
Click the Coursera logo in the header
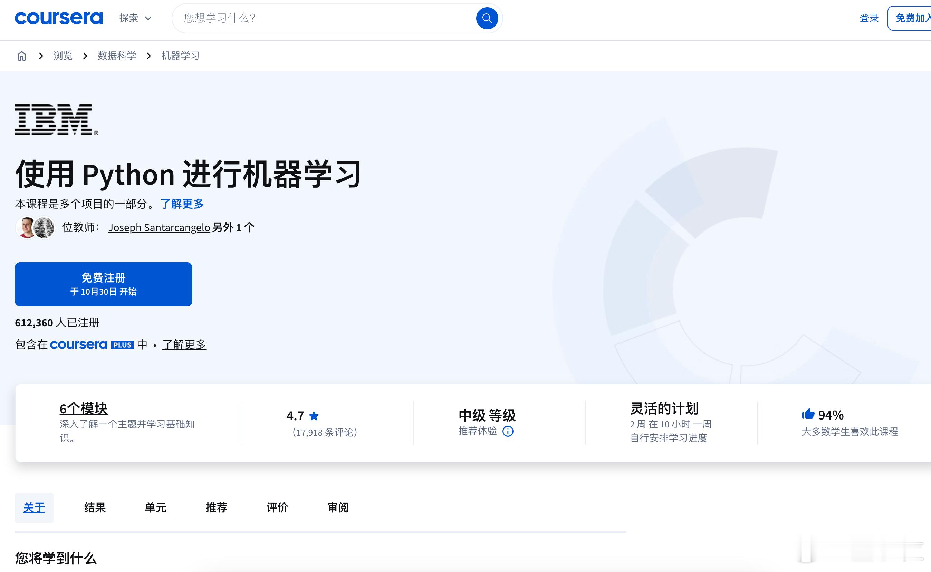point(59,18)
